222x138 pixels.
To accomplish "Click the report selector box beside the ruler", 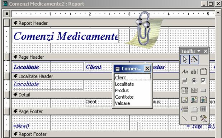I will 7,14.
